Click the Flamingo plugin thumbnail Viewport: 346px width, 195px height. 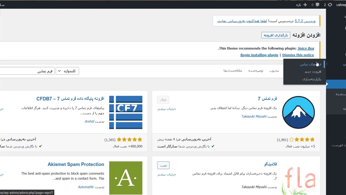298,179
